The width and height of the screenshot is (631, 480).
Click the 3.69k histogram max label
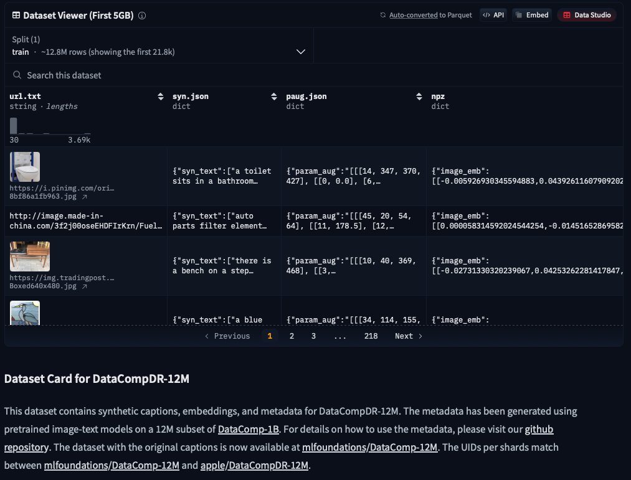(79, 140)
